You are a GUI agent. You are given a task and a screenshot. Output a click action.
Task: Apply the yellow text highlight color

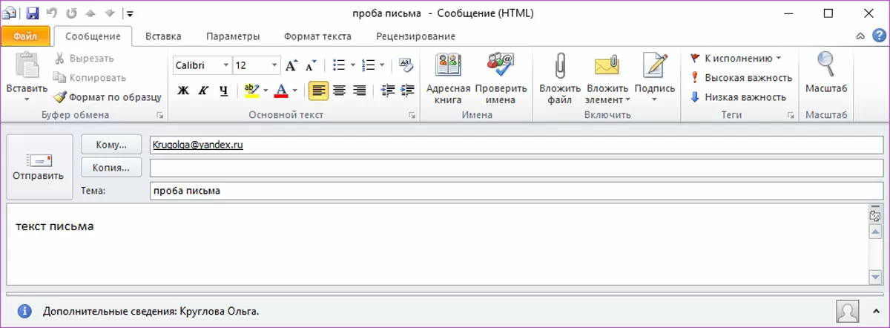point(251,91)
